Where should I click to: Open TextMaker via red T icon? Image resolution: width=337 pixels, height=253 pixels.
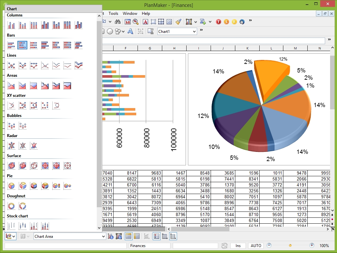coord(219,22)
